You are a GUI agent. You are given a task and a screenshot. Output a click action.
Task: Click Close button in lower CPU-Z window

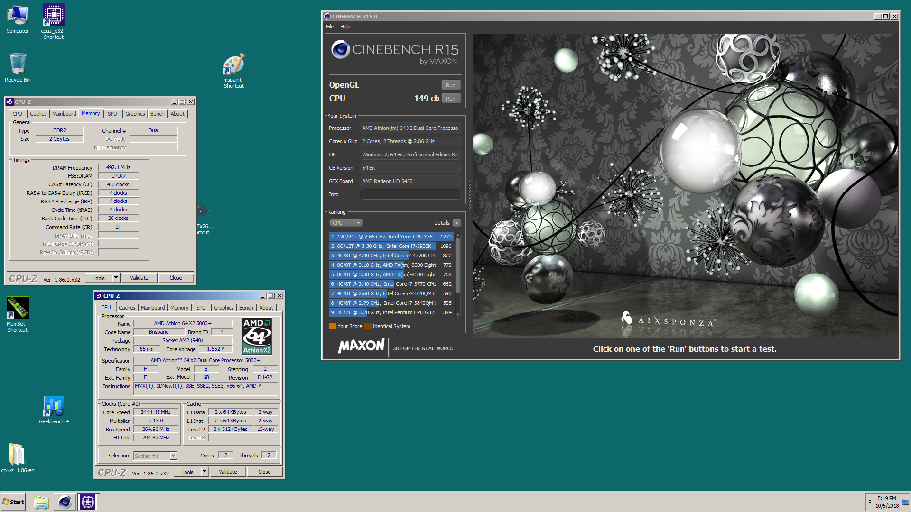click(x=264, y=472)
